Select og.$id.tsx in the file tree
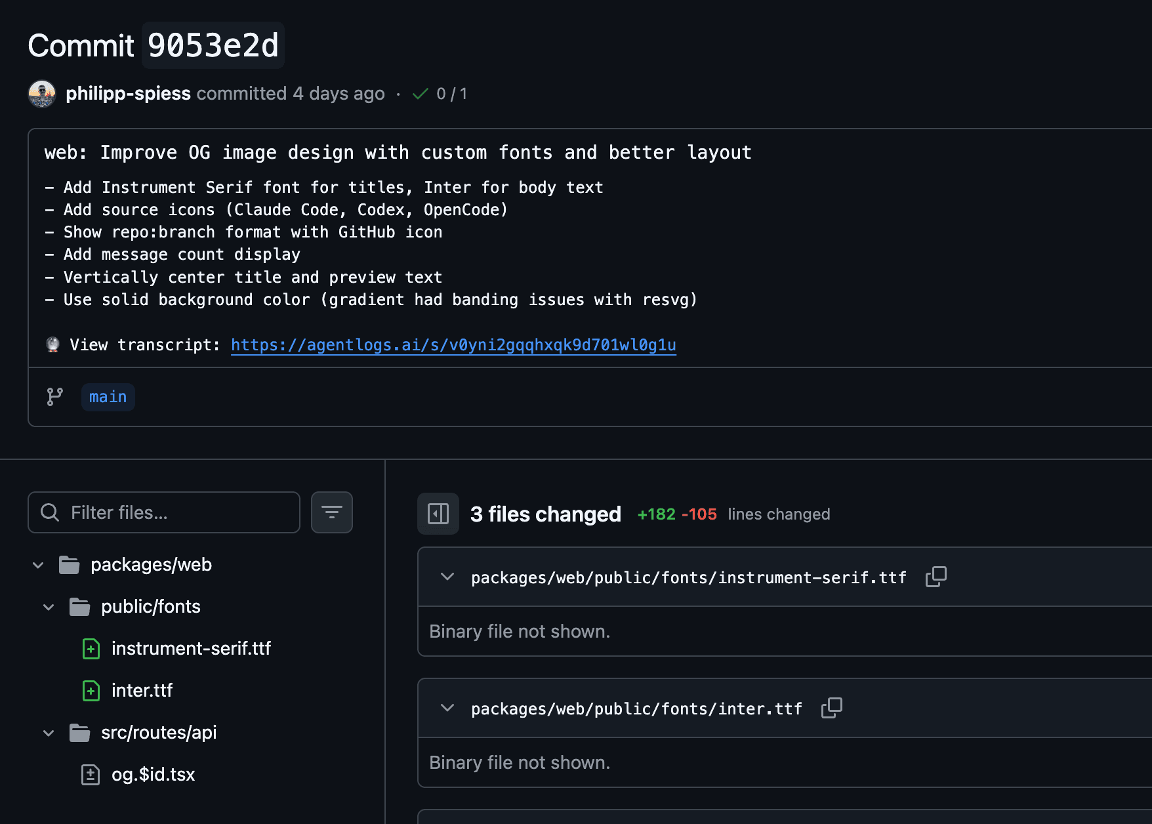1152x824 pixels. [153, 774]
